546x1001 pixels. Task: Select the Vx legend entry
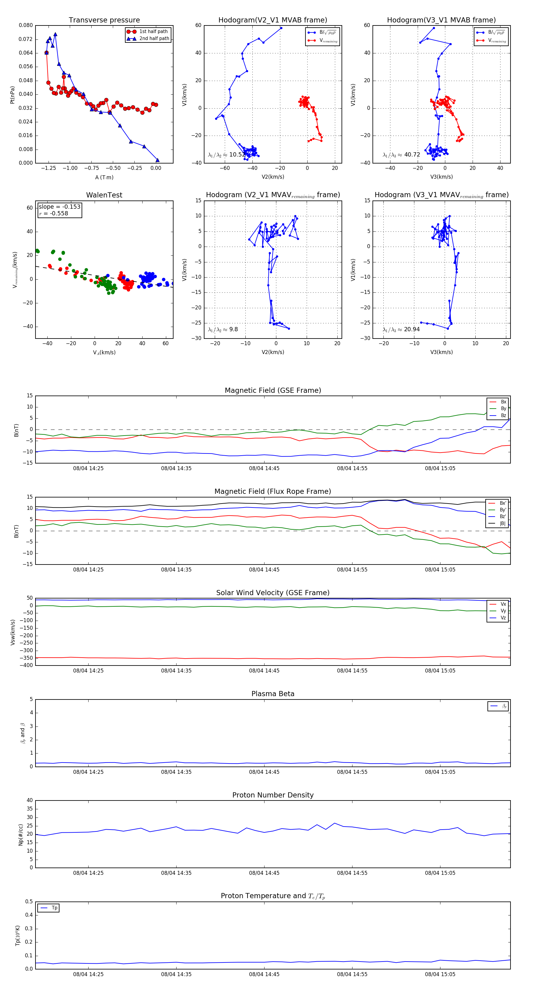click(x=498, y=604)
